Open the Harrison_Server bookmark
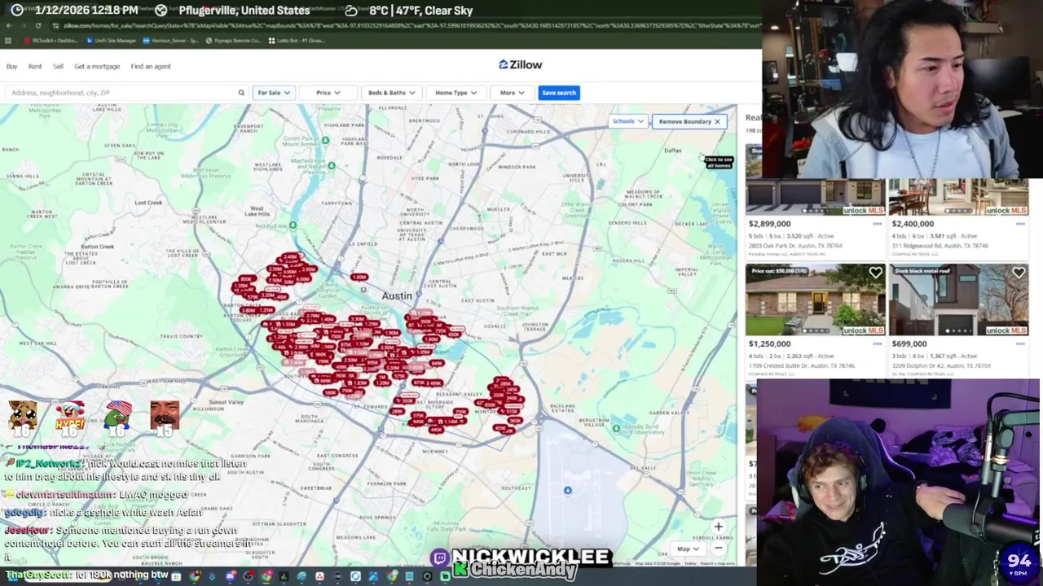The height and width of the screenshot is (586, 1043). point(169,40)
